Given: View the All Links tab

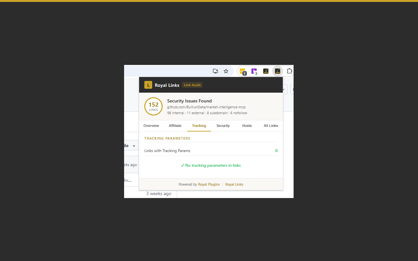Looking at the screenshot, I should click(x=270, y=126).
